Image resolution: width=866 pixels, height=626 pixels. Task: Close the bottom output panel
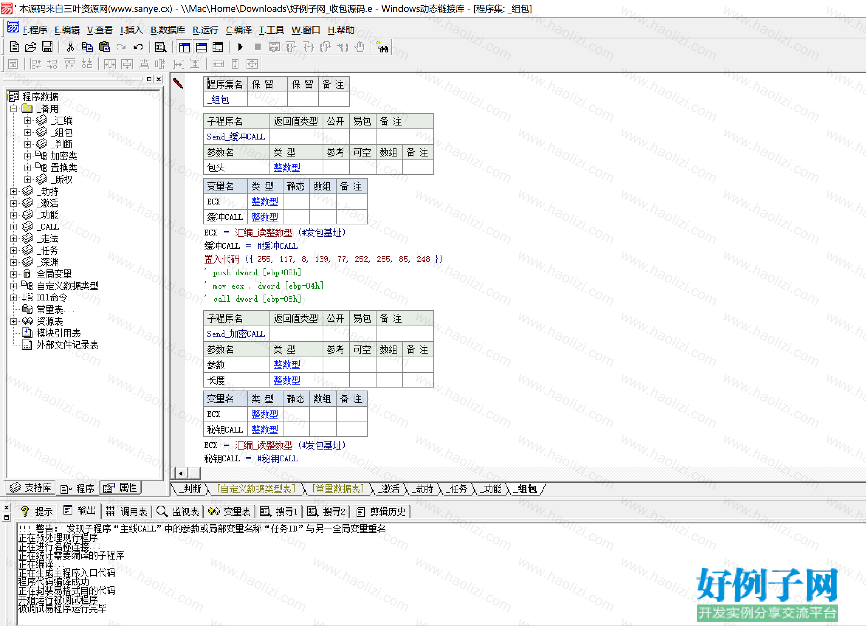(7, 508)
